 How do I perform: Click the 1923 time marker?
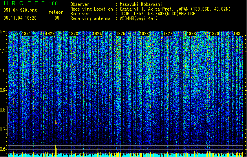click(74, 34)
